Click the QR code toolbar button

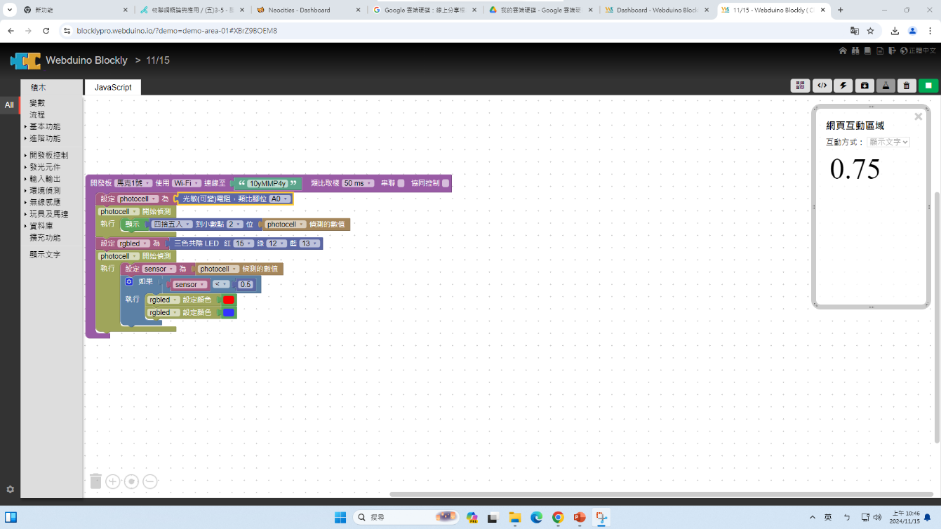[x=800, y=86]
